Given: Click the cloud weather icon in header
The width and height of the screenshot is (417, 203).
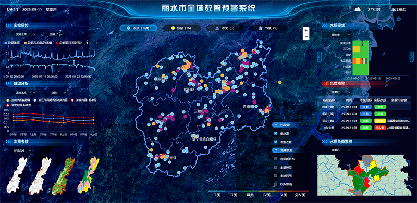Looking at the screenshot, I should 358,9.
